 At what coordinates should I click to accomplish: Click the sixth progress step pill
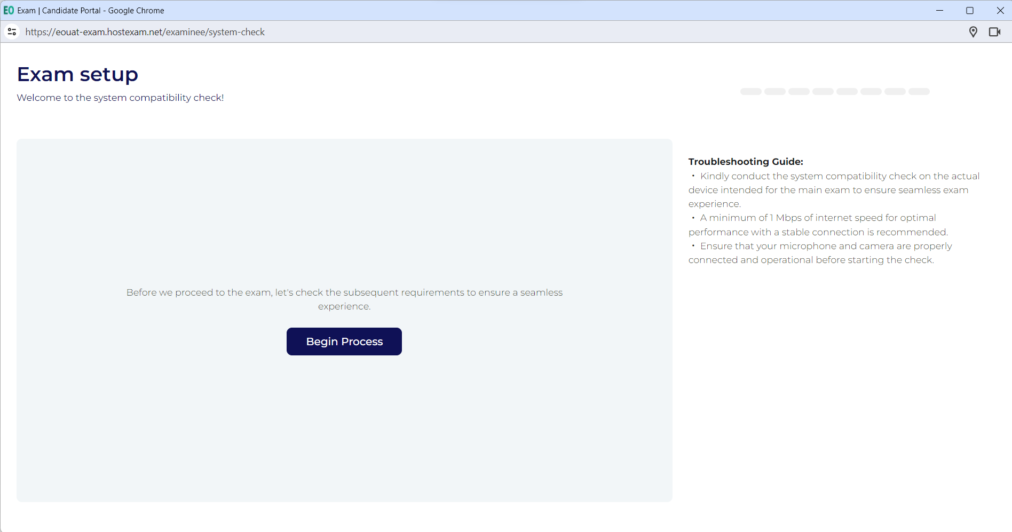click(871, 92)
